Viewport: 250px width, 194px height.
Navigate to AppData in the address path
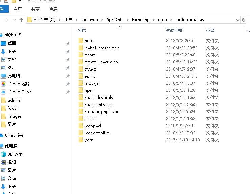[115, 20]
